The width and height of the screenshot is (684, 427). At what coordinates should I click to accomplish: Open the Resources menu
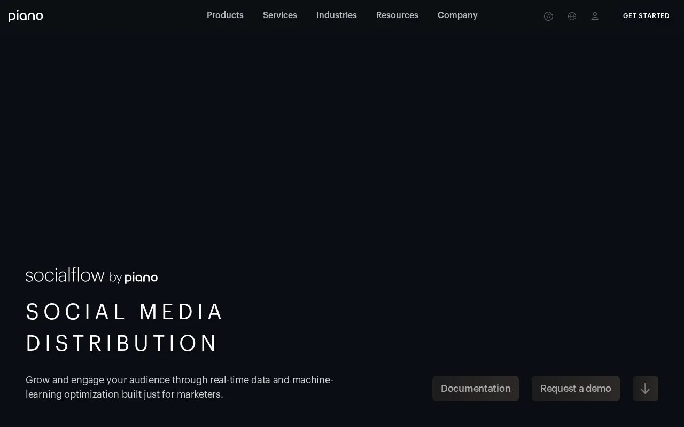click(397, 15)
